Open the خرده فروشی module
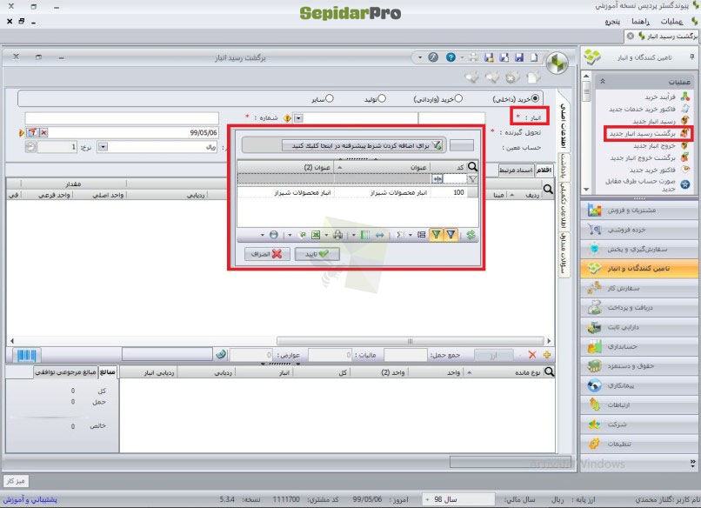This screenshot has height=508, width=701. (639, 230)
